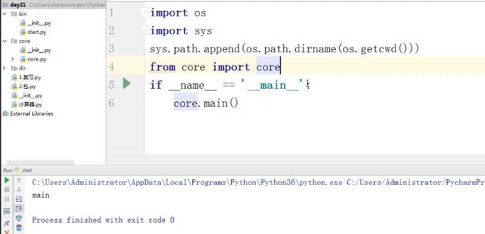Clear all console output trash icon
485x234 pixels.
19,227
